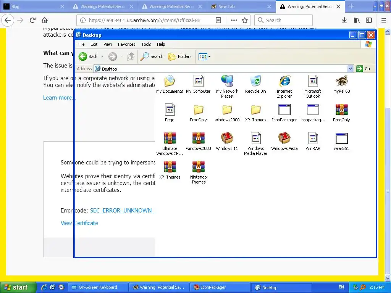
Task: Toggle reader view in URL bar
Action: (x=218, y=20)
